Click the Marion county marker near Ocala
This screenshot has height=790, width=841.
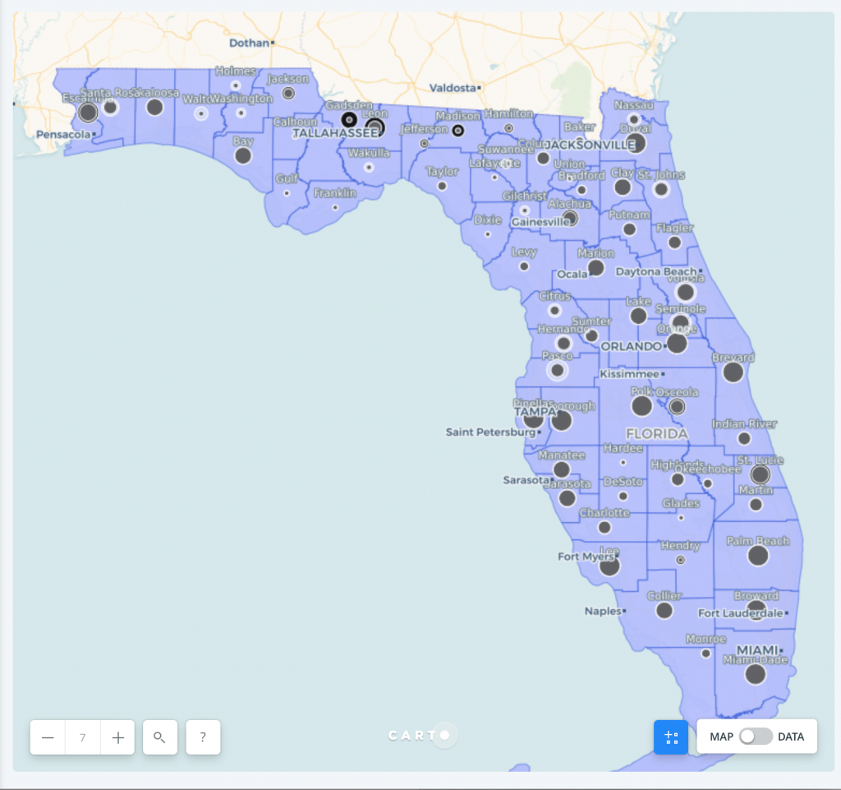[596, 267]
